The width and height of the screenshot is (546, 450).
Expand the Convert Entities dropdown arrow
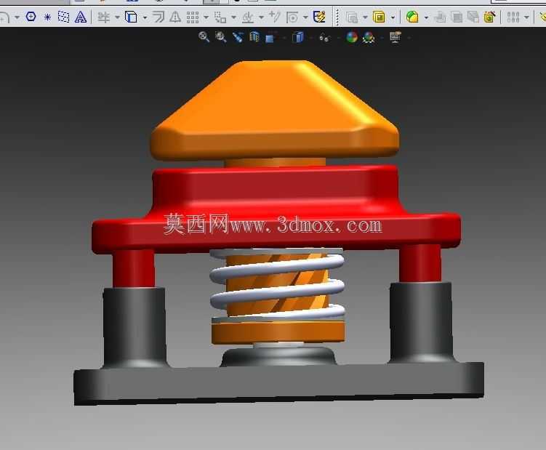coord(145,17)
